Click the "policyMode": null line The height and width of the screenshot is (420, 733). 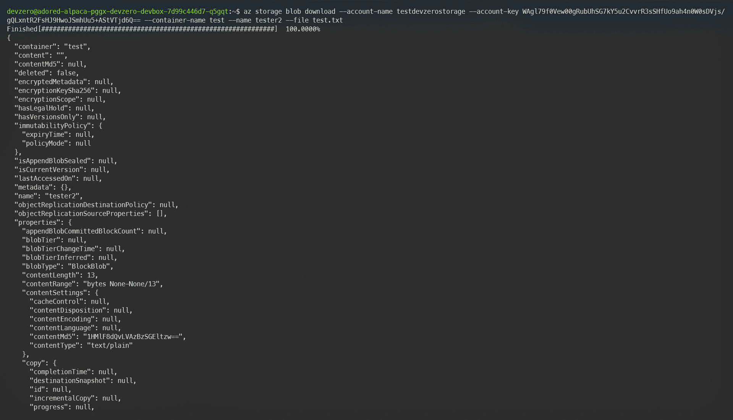click(x=56, y=143)
